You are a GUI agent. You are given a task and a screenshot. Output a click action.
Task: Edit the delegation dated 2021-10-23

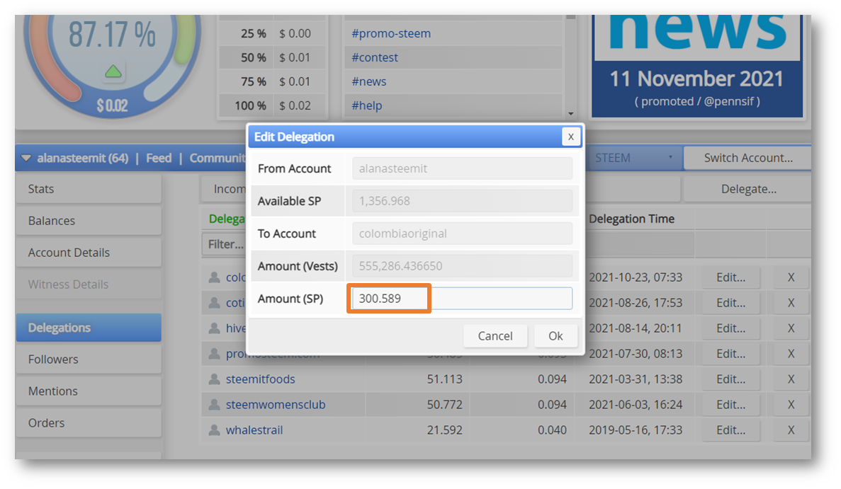731,277
